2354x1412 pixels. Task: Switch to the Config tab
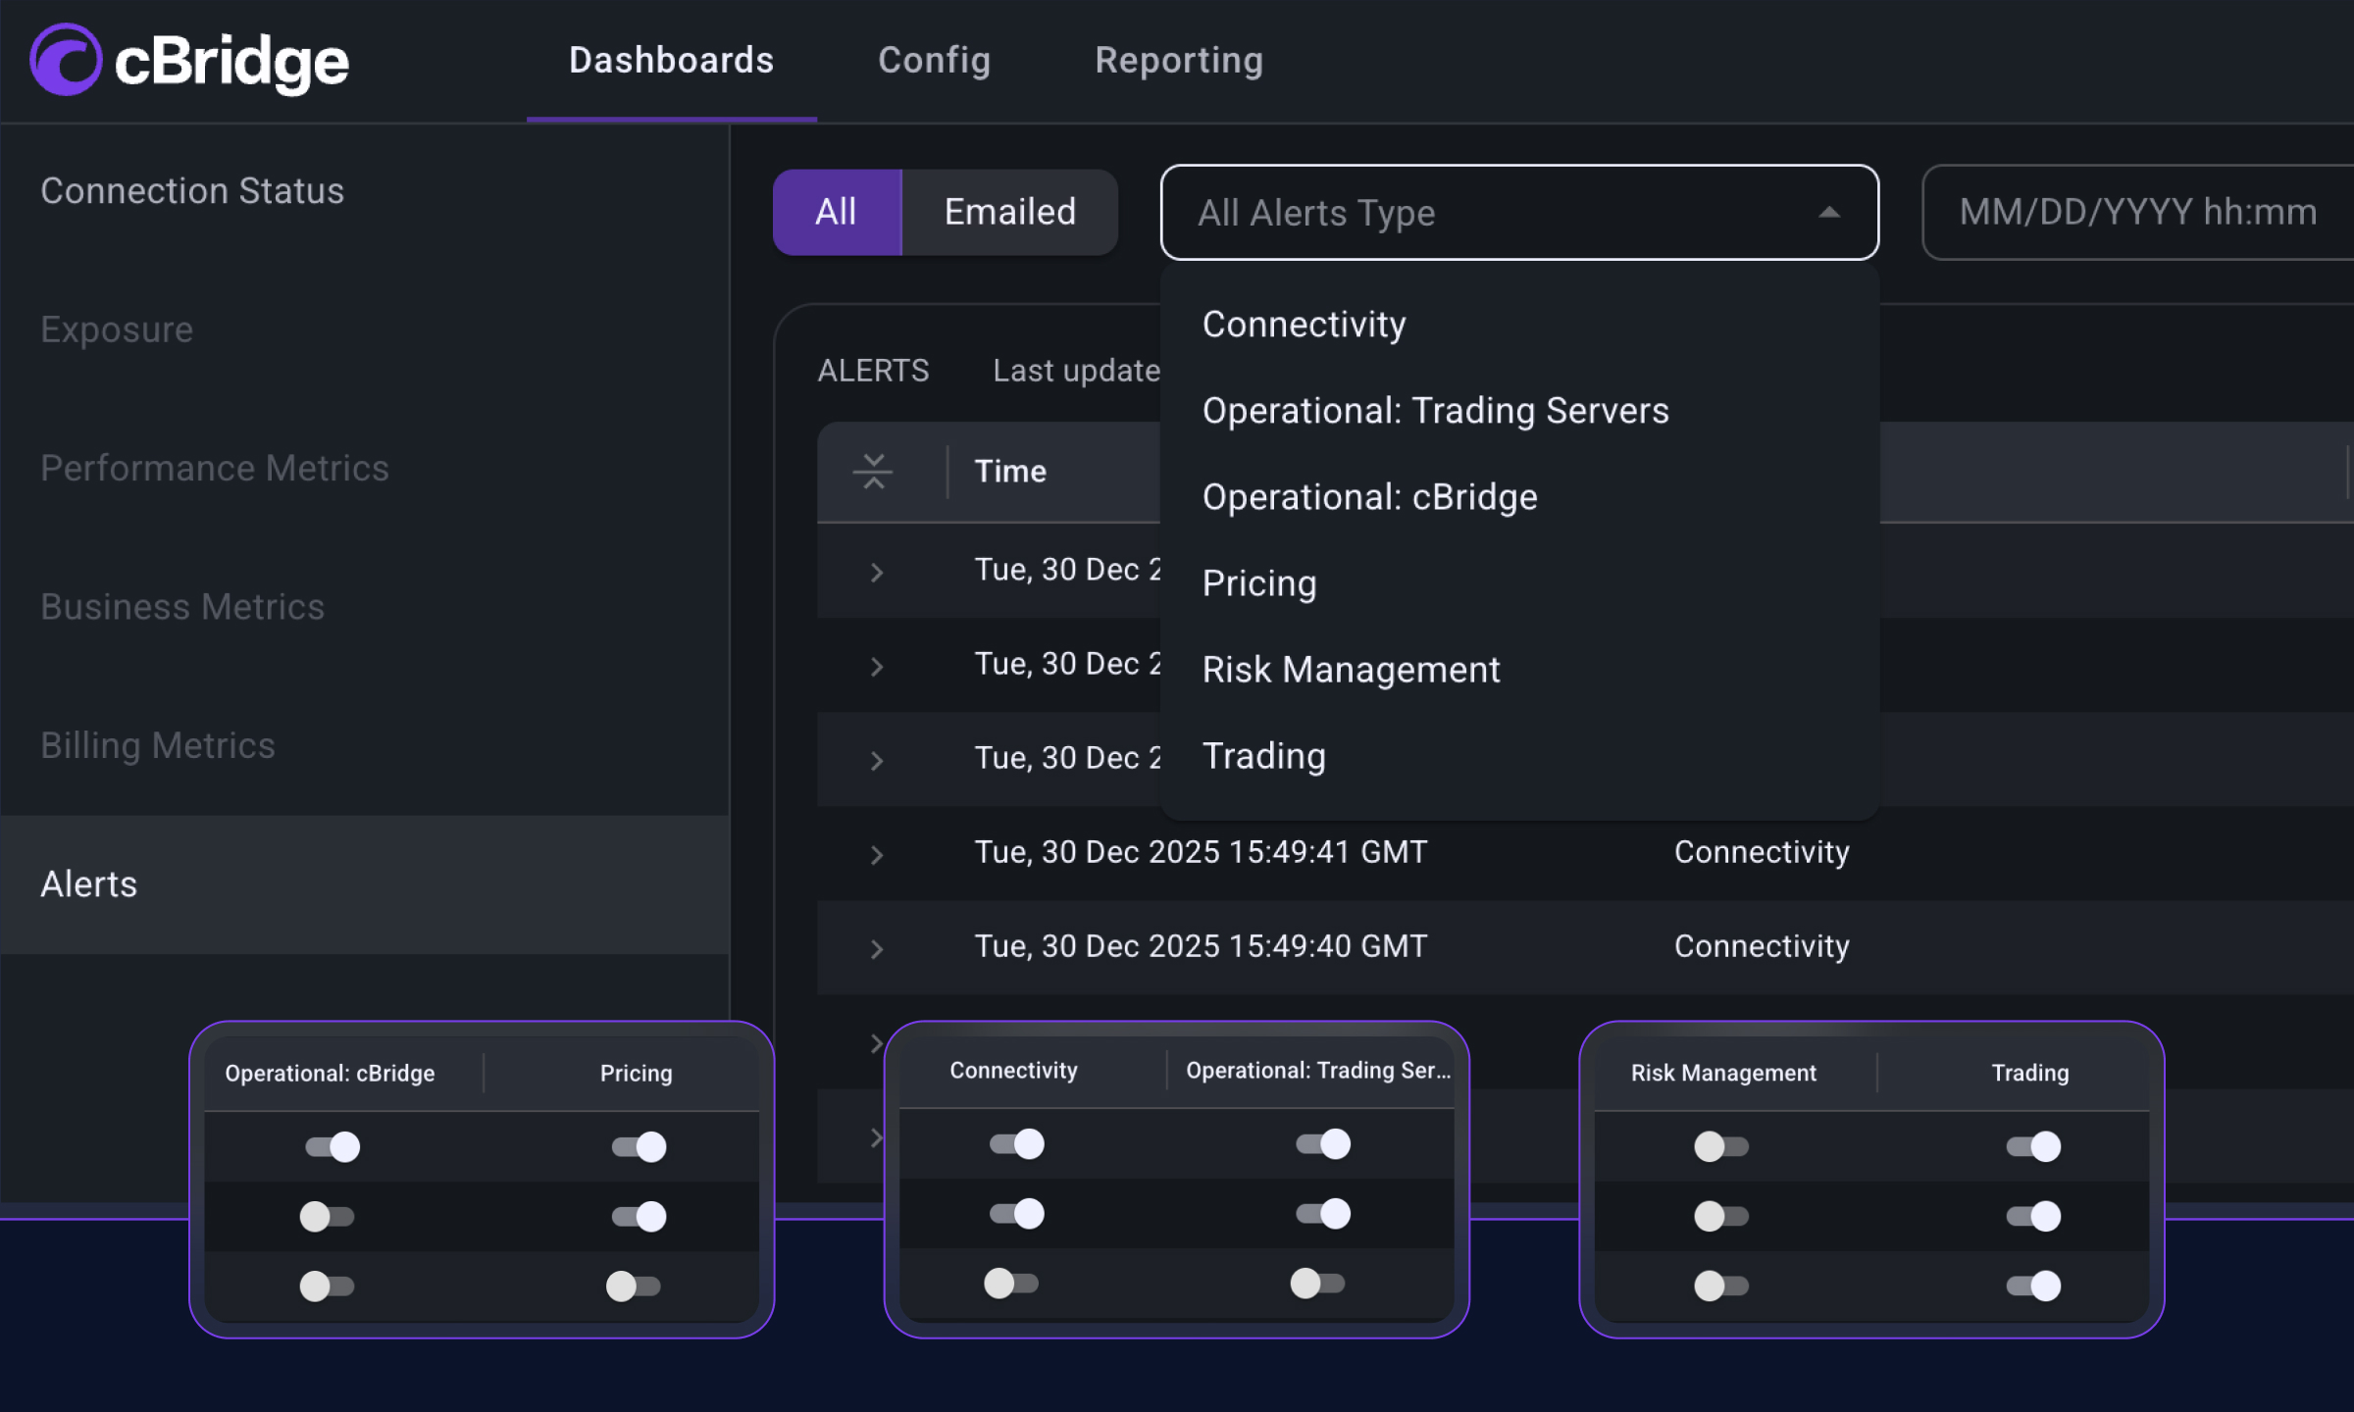tap(934, 61)
